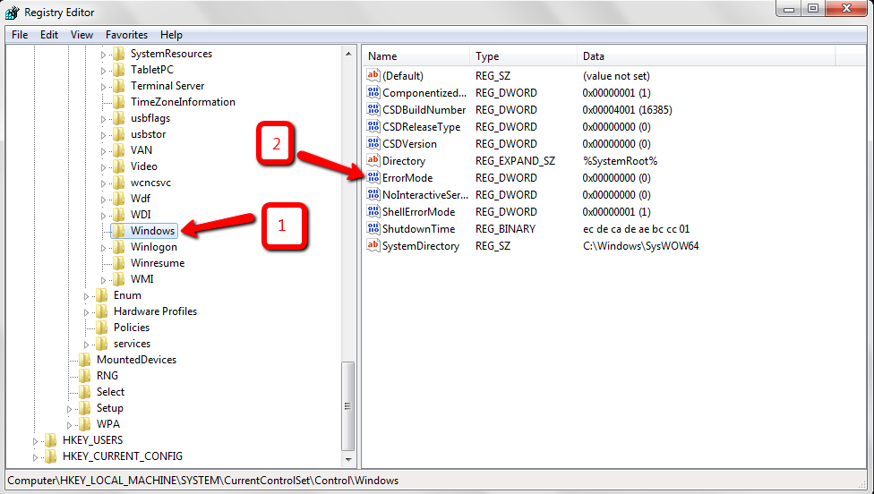Click the CSDReleaseType DWORD icon

coord(373,126)
